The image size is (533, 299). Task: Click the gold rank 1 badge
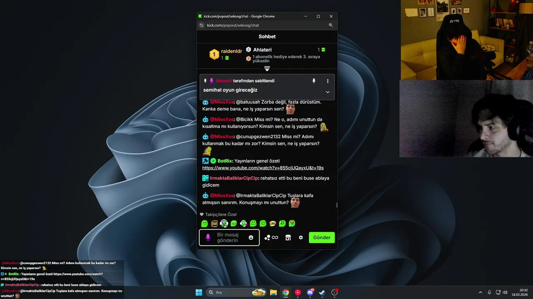point(214,54)
